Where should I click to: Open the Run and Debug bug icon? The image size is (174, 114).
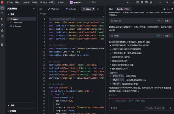[x=2, y=30]
